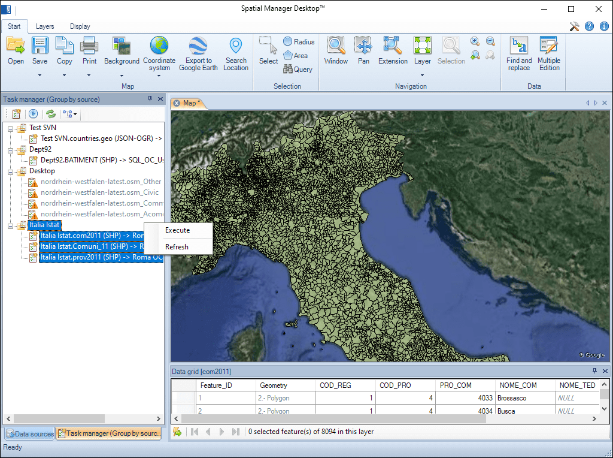Click the execute tasks play icon
This screenshot has height=458, width=613.
click(34, 114)
